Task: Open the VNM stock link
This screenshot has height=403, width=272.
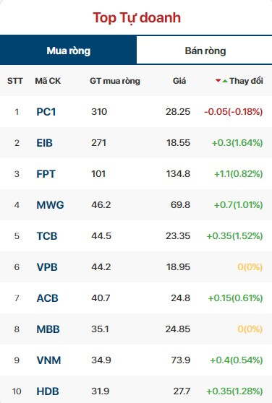Action: (48, 360)
